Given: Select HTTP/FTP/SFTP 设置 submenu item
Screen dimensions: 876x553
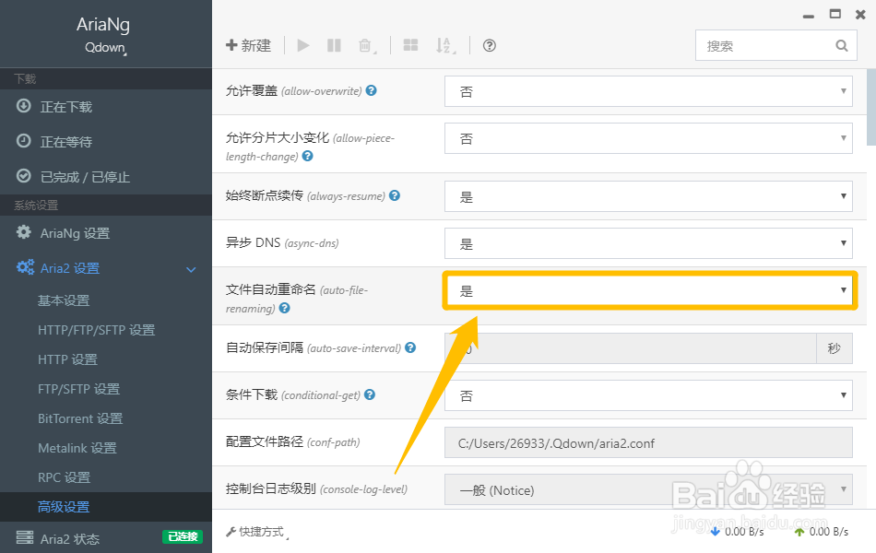Looking at the screenshot, I should (x=97, y=330).
